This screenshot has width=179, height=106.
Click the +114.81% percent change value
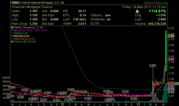[157, 11]
